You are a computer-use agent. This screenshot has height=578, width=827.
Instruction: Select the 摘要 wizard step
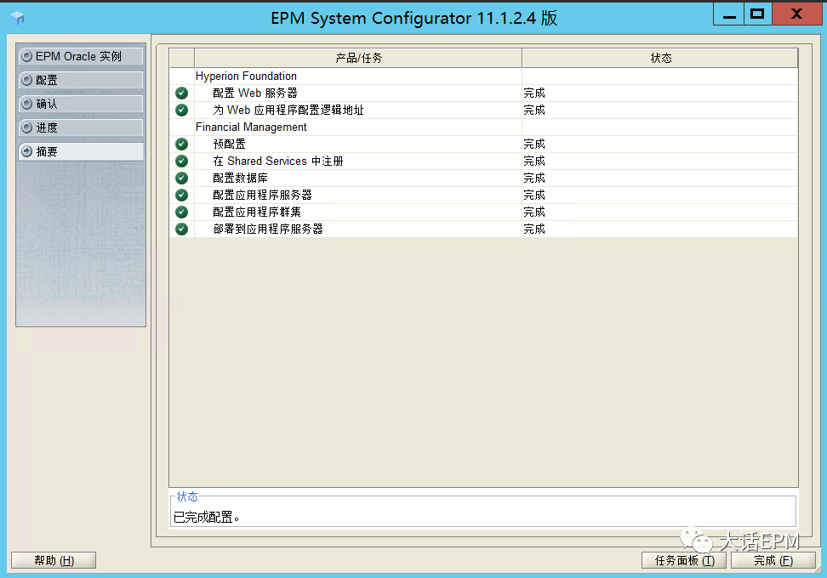(x=81, y=151)
